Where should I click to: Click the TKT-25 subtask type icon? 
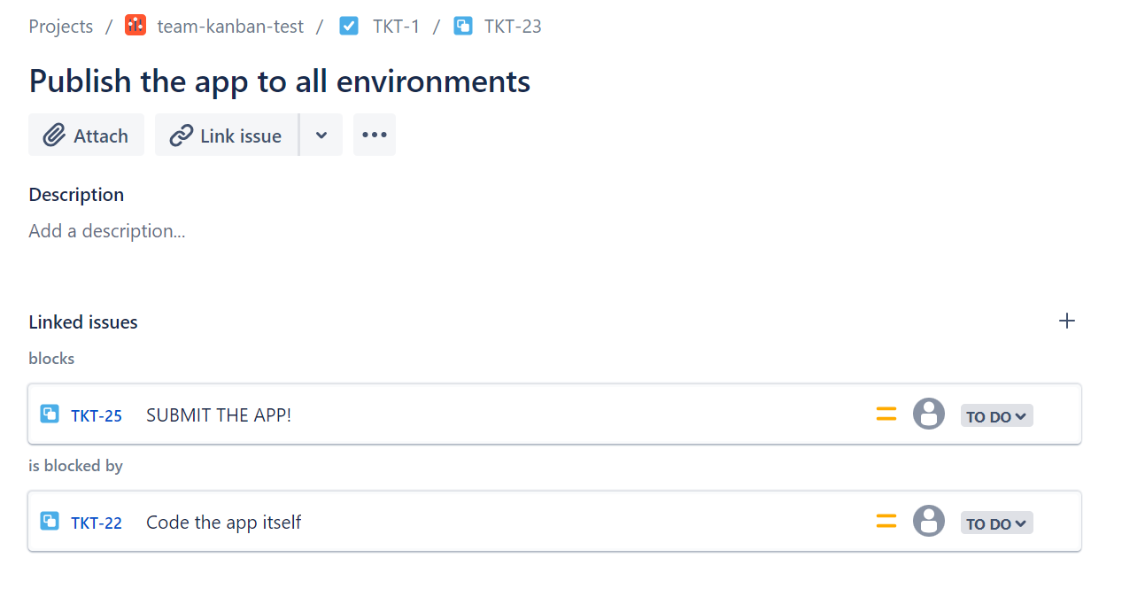coord(50,414)
